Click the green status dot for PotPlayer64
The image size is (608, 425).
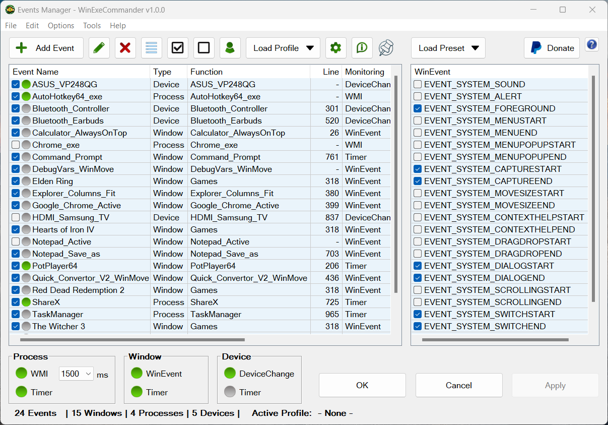tap(26, 266)
